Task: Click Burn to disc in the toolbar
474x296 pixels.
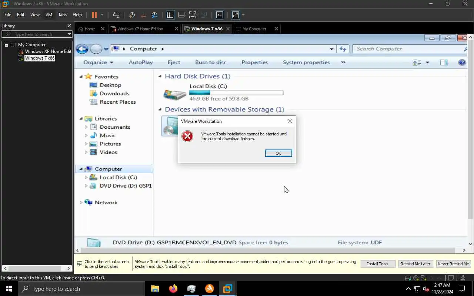Action: tap(211, 63)
